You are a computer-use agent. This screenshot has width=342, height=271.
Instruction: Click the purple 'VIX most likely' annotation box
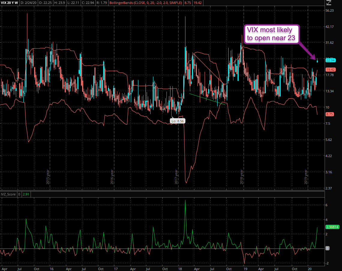(271, 34)
